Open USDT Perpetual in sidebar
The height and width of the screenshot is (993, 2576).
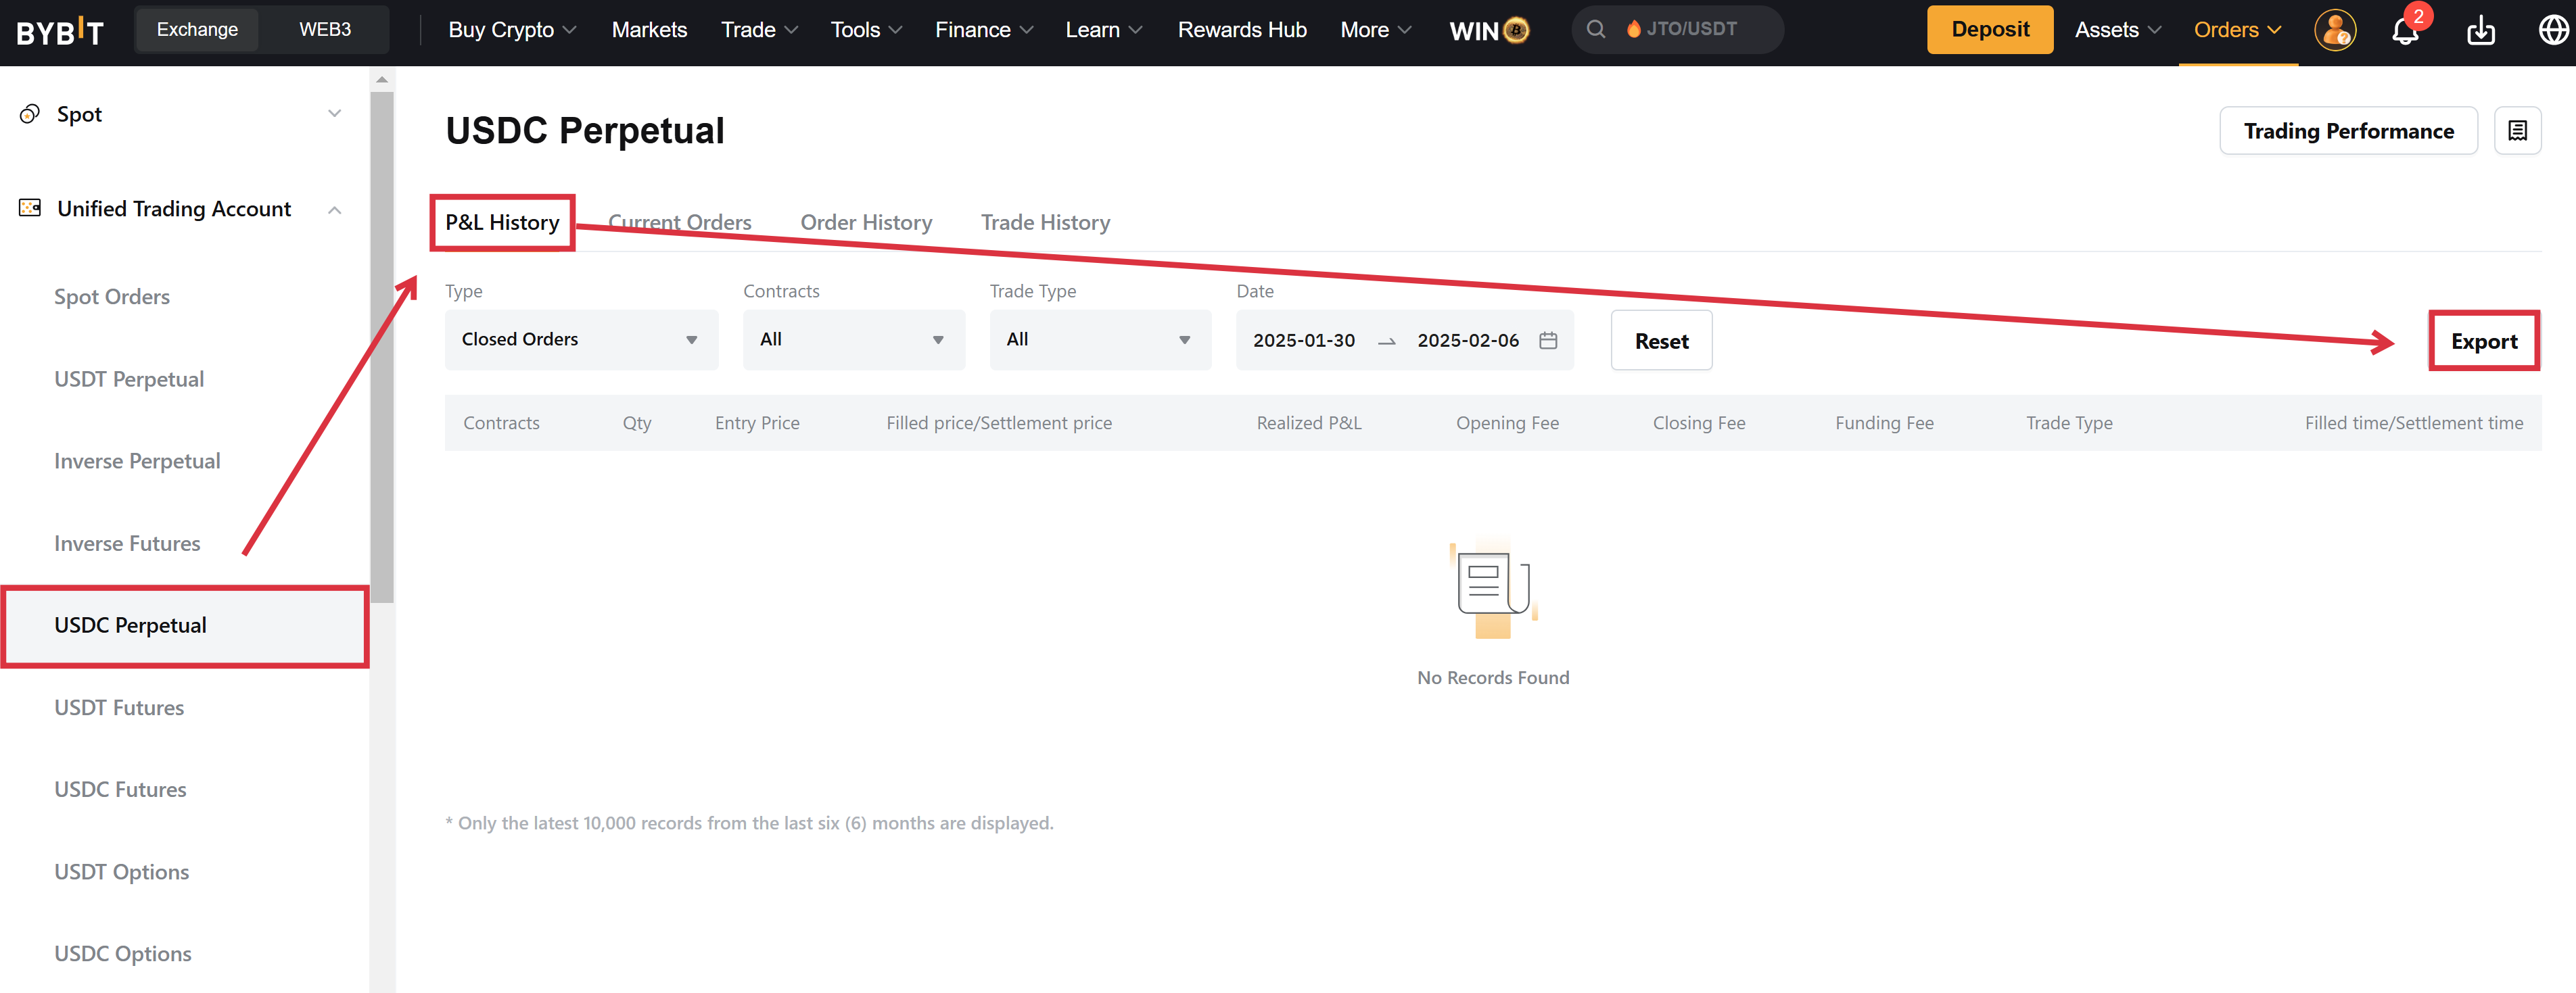[x=129, y=379]
